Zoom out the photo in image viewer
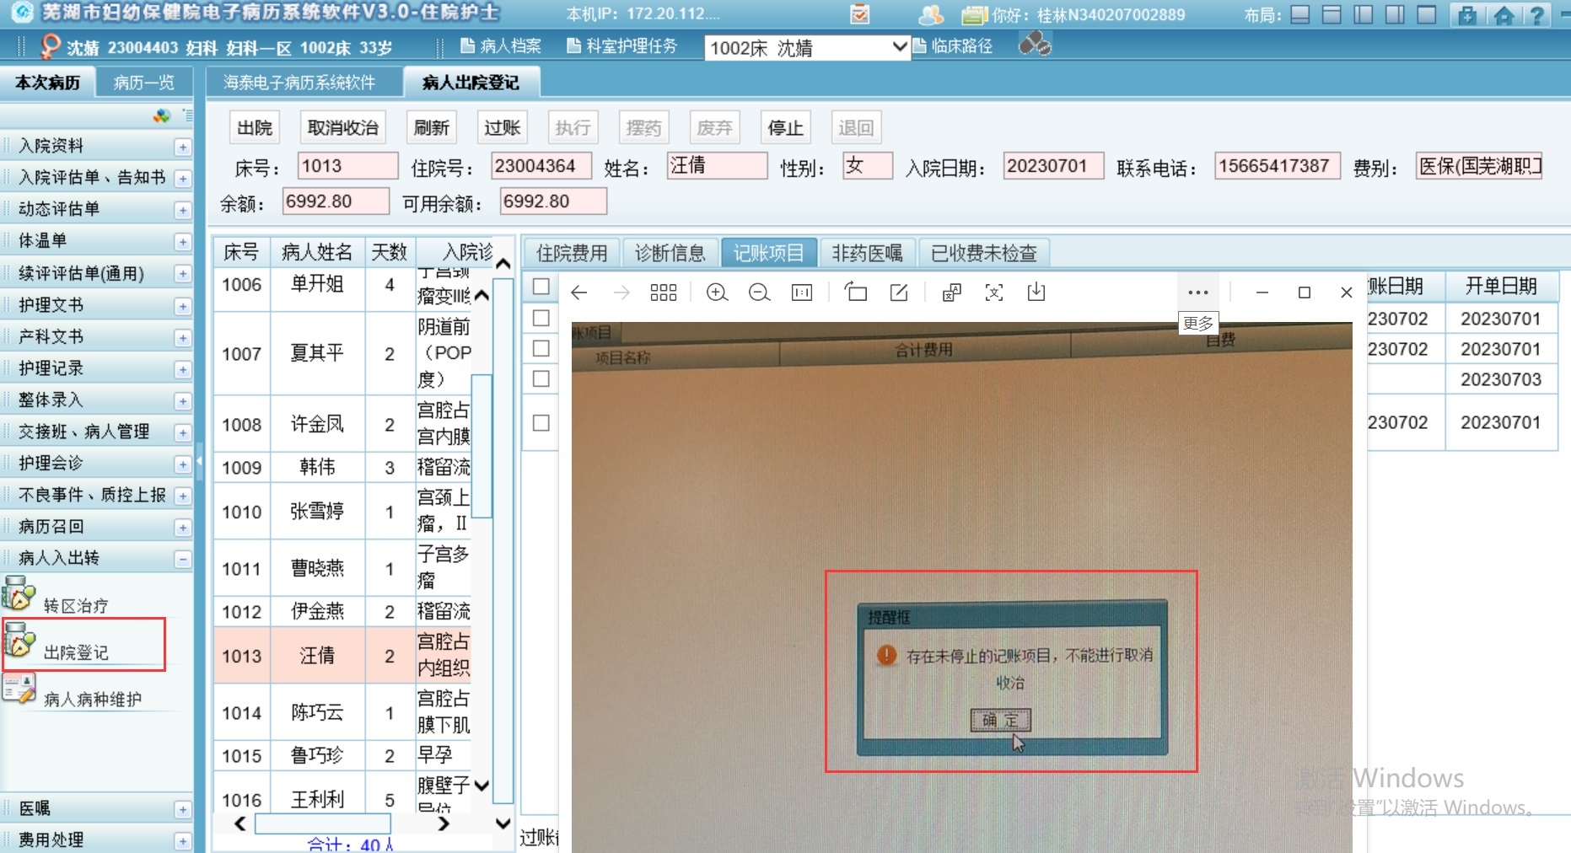The width and height of the screenshot is (1571, 853). [759, 292]
